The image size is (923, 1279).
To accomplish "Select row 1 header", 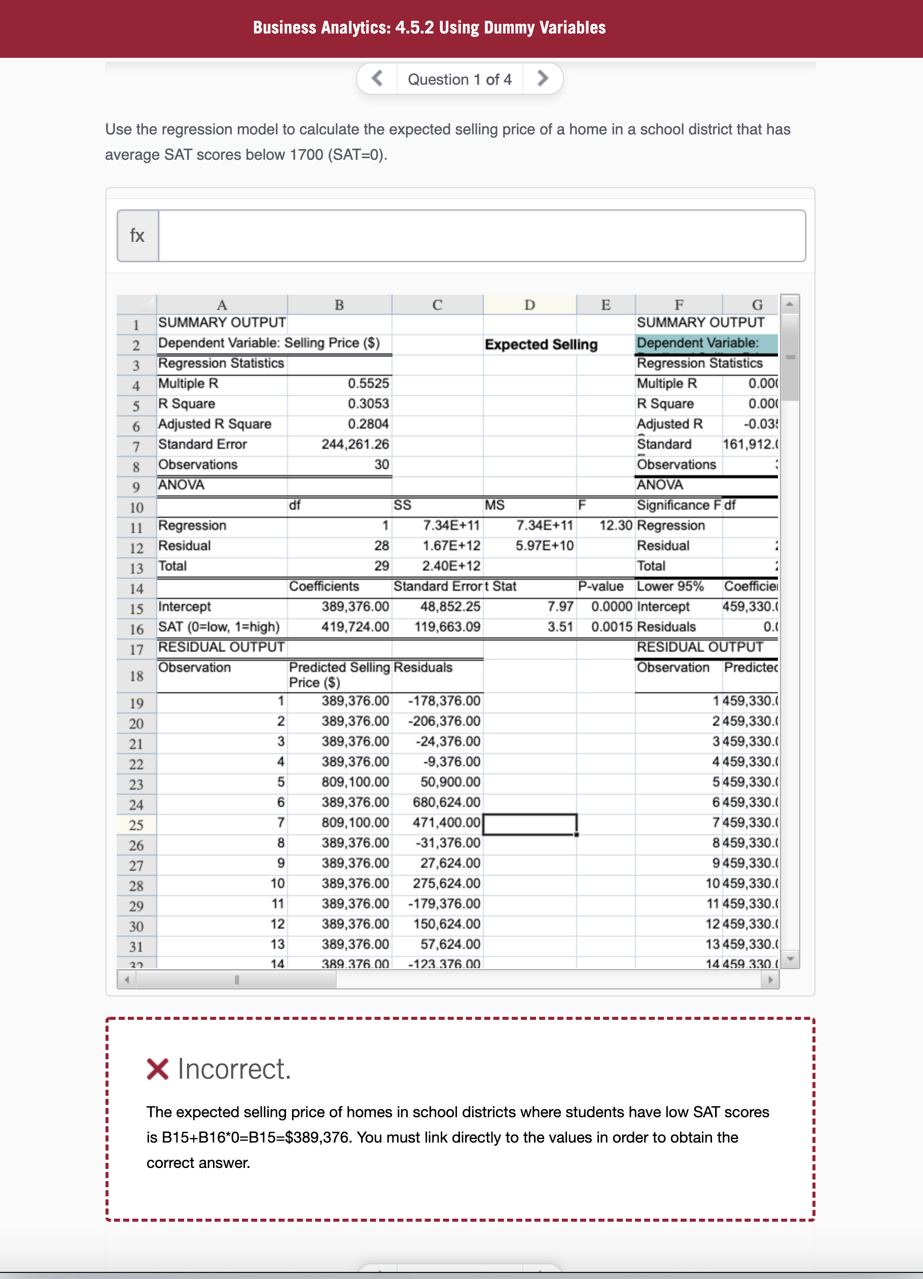I will coord(136,324).
